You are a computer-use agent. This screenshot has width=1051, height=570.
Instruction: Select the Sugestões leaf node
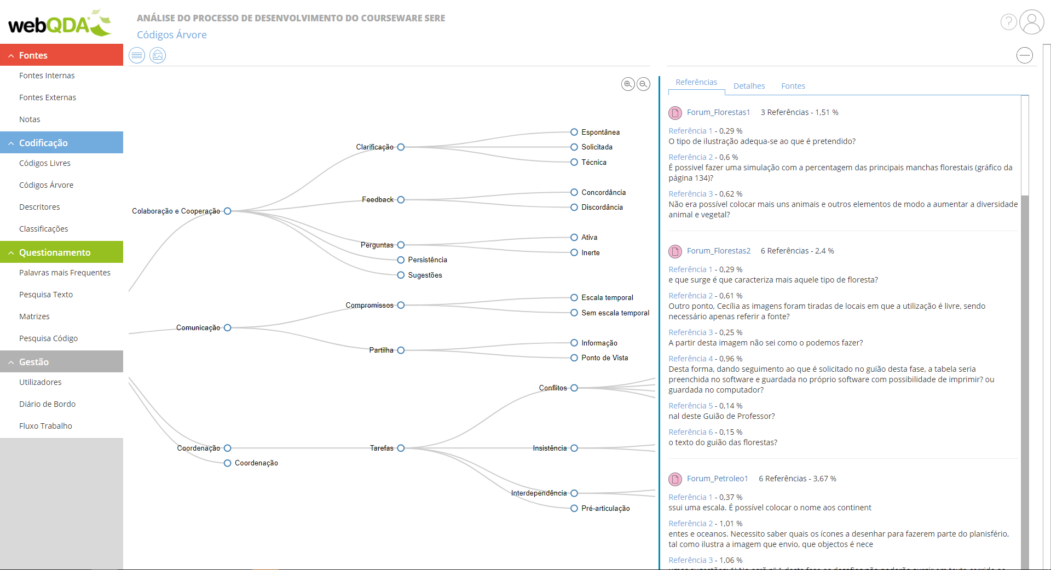pyautogui.click(x=420, y=275)
